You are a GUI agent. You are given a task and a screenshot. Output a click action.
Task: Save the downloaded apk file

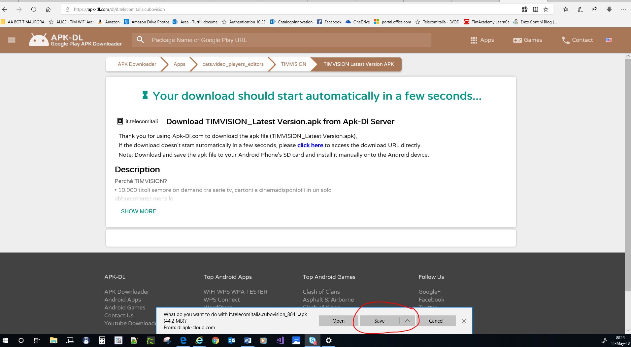[379, 321]
